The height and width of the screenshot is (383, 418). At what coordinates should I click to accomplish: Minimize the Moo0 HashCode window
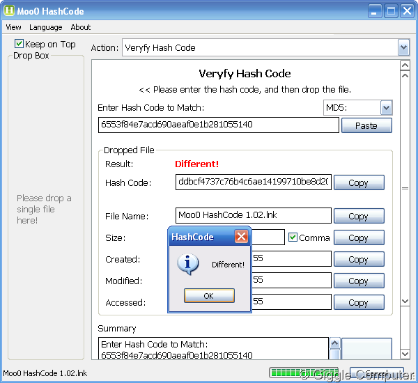(x=375, y=11)
